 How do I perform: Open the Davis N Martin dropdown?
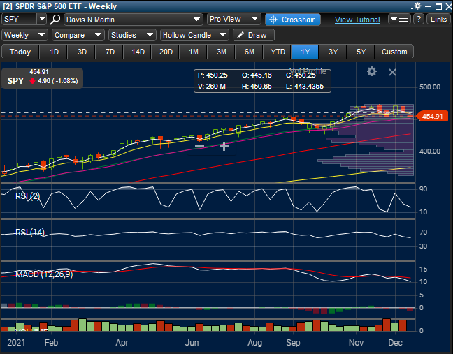pos(133,20)
